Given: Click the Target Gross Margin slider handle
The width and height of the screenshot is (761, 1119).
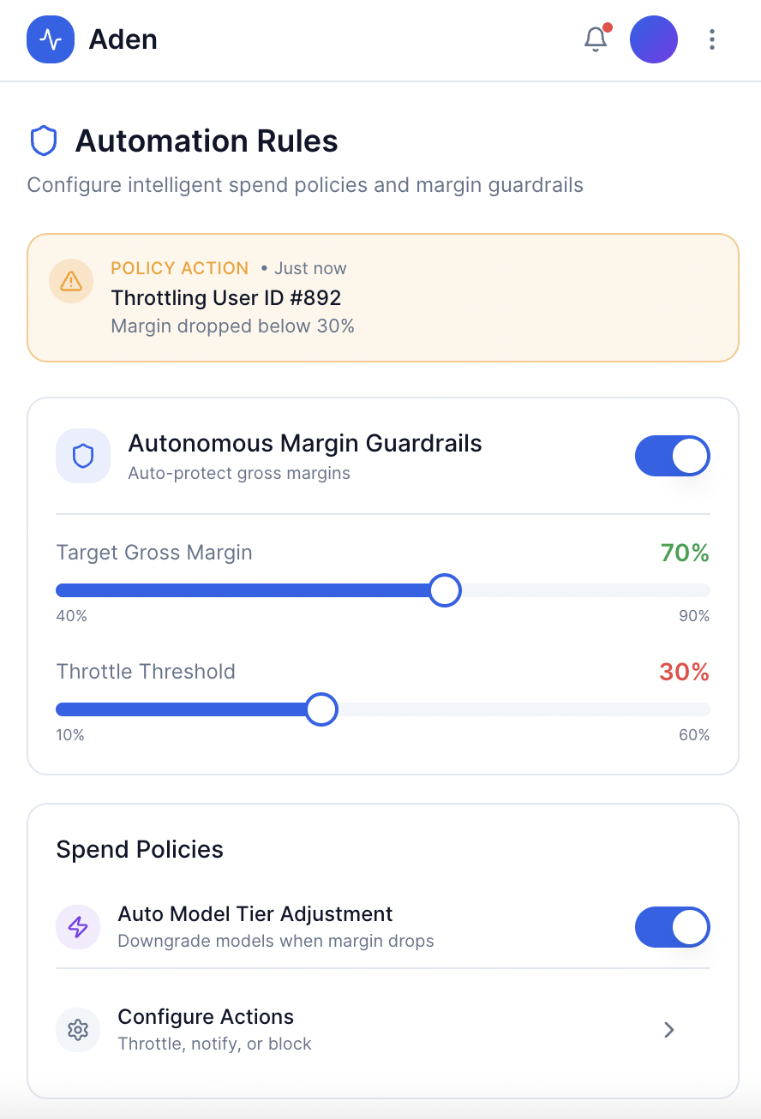Looking at the screenshot, I should tap(444, 590).
